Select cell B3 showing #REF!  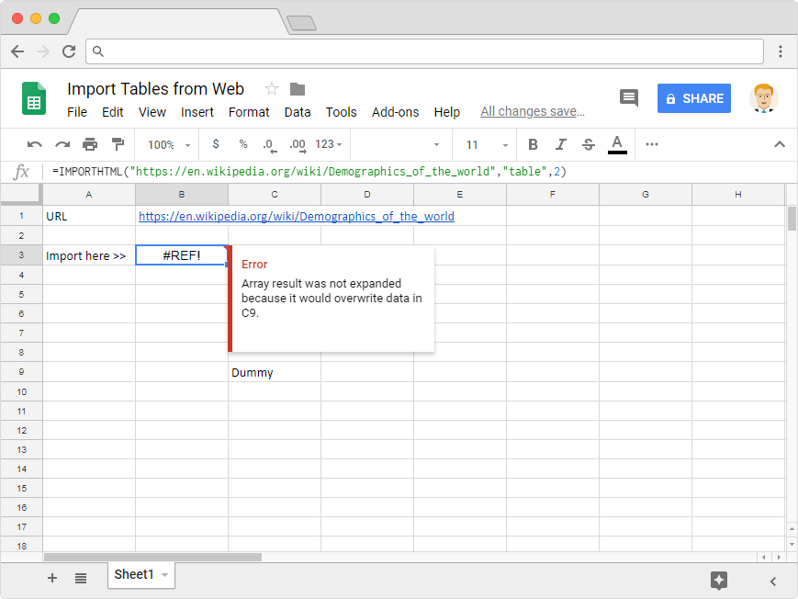(x=182, y=255)
